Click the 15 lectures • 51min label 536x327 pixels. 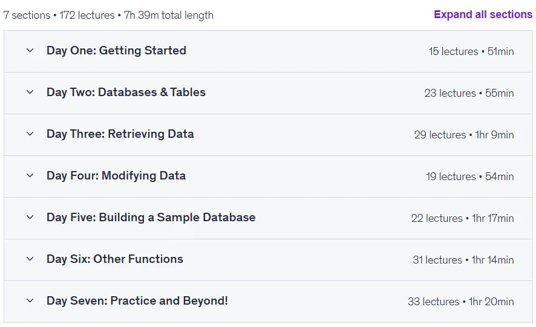coord(471,51)
